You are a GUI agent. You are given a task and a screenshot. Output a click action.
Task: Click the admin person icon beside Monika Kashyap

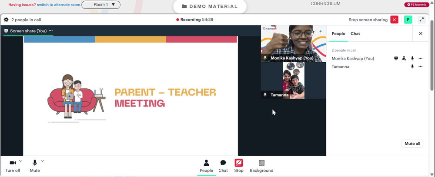[x=404, y=58]
